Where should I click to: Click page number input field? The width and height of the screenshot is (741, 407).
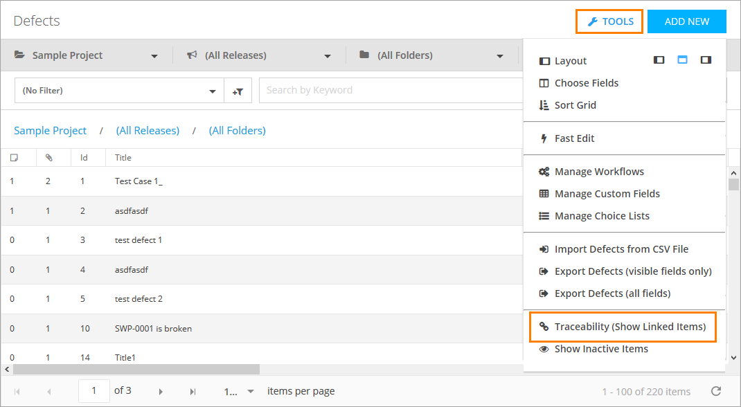(94, 391)
